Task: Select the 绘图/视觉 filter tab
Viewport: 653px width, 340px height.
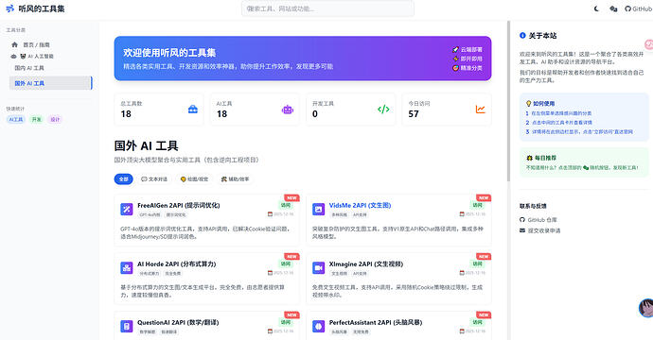Action: click(194, 179)
